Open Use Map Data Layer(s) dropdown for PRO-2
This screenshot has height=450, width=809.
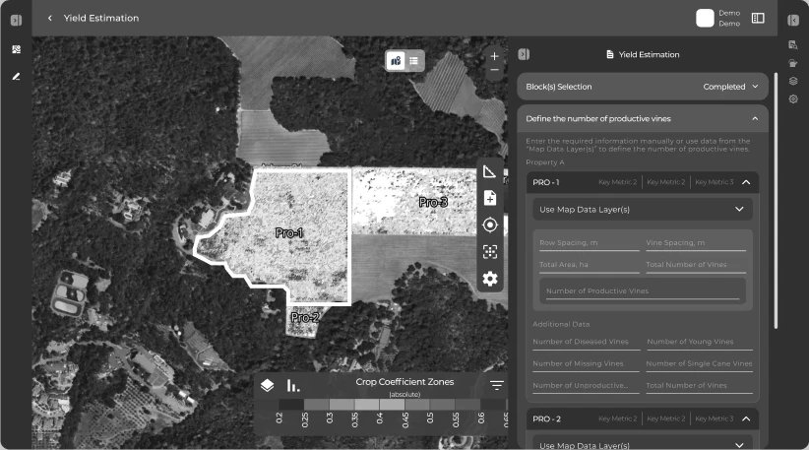click(643, 445)
